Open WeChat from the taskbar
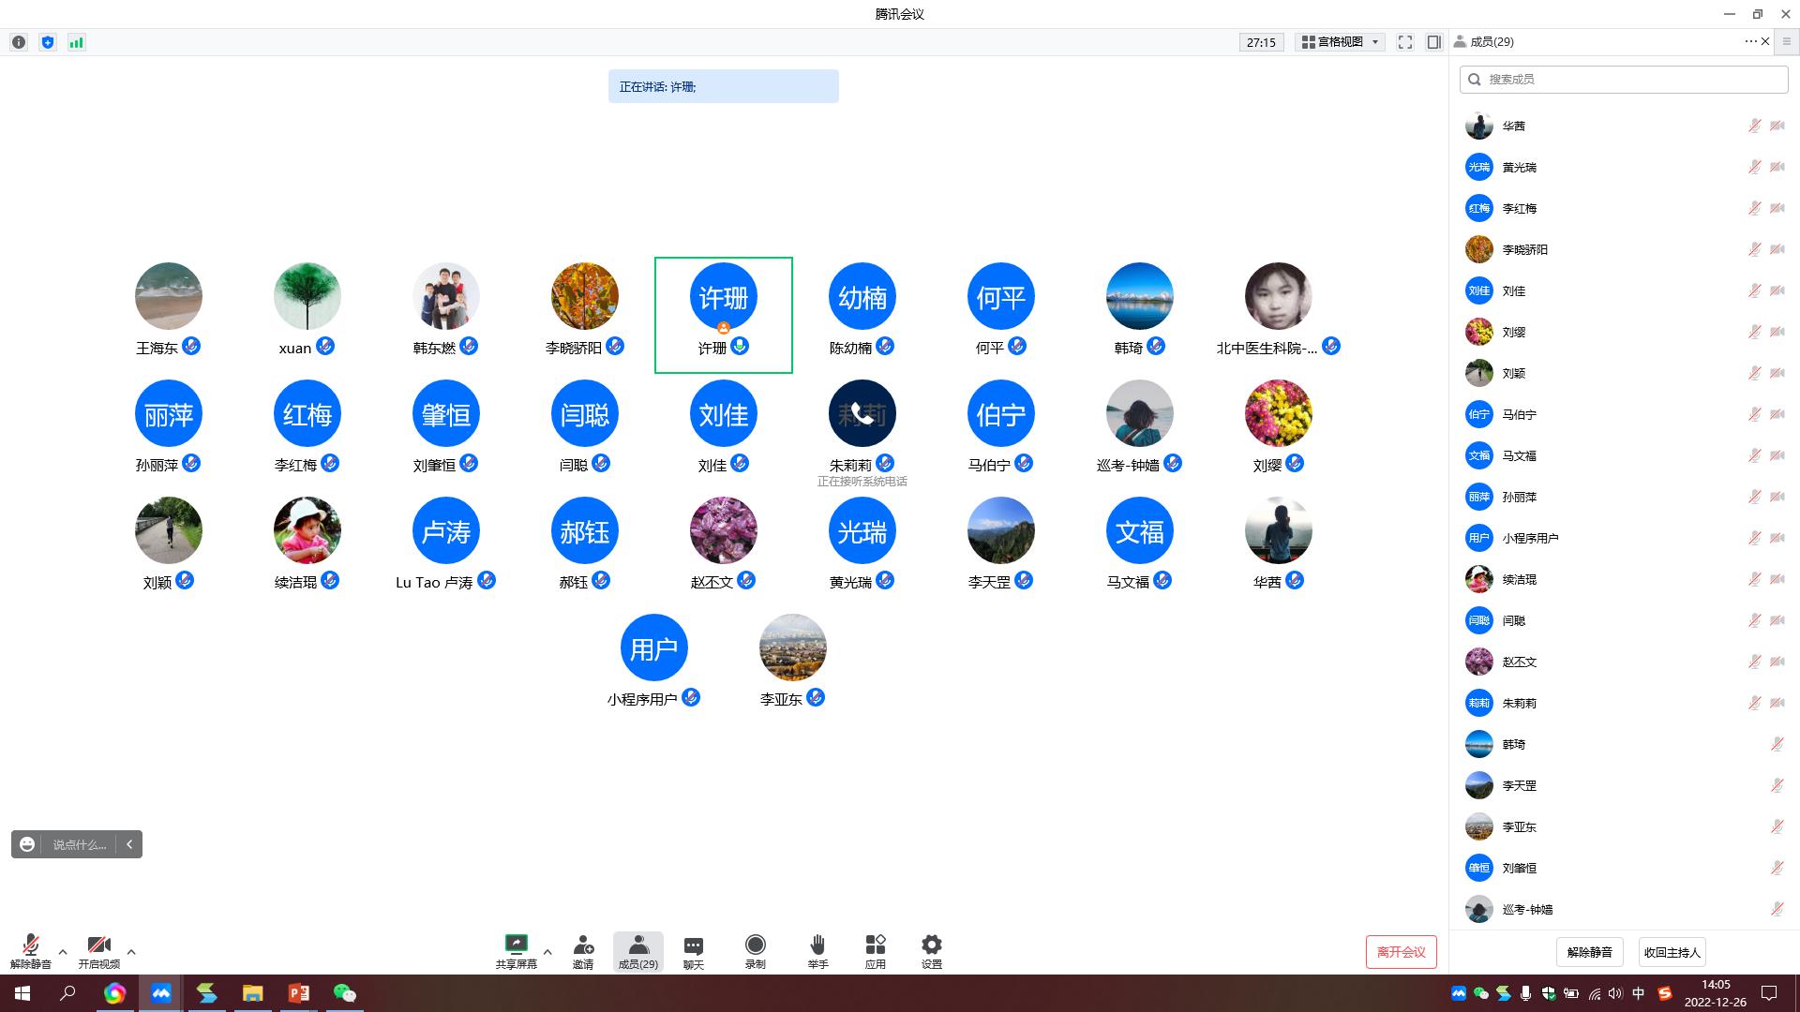Screen dimensions: 1800x1012 click(344, 993)
